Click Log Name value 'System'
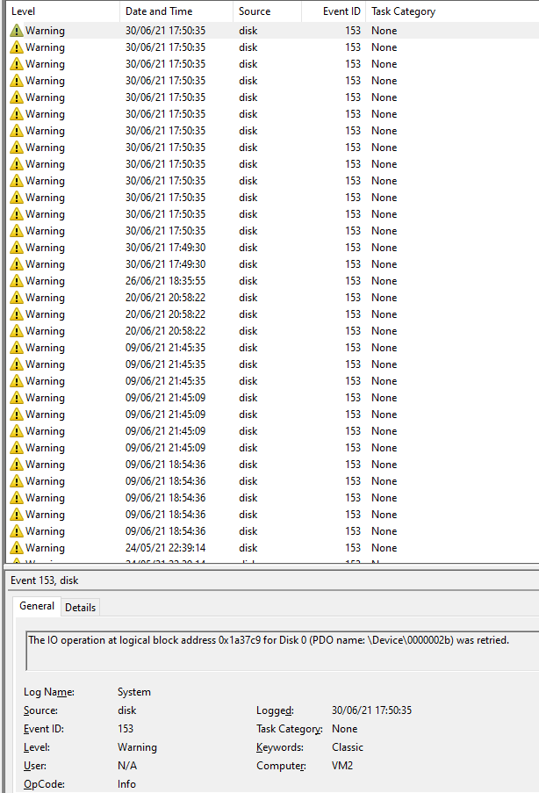This screenshot has width=539, height=793. tap(134, 692)
